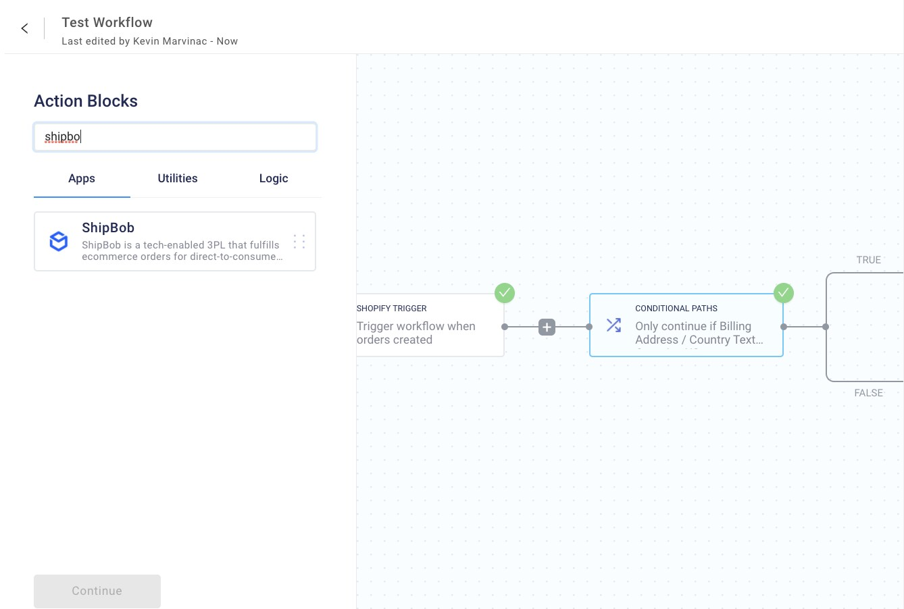Image resolution: width=904 pixels, height=609 pixels.
Task: Click the green checkmark on Conditional Paths node
Action: click(x=784, y=293)
